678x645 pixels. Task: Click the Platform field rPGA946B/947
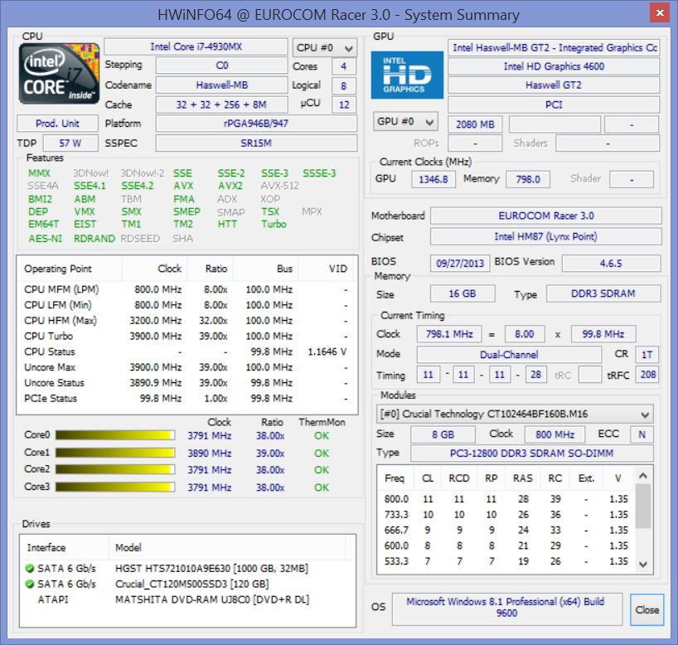coord(256,124)
